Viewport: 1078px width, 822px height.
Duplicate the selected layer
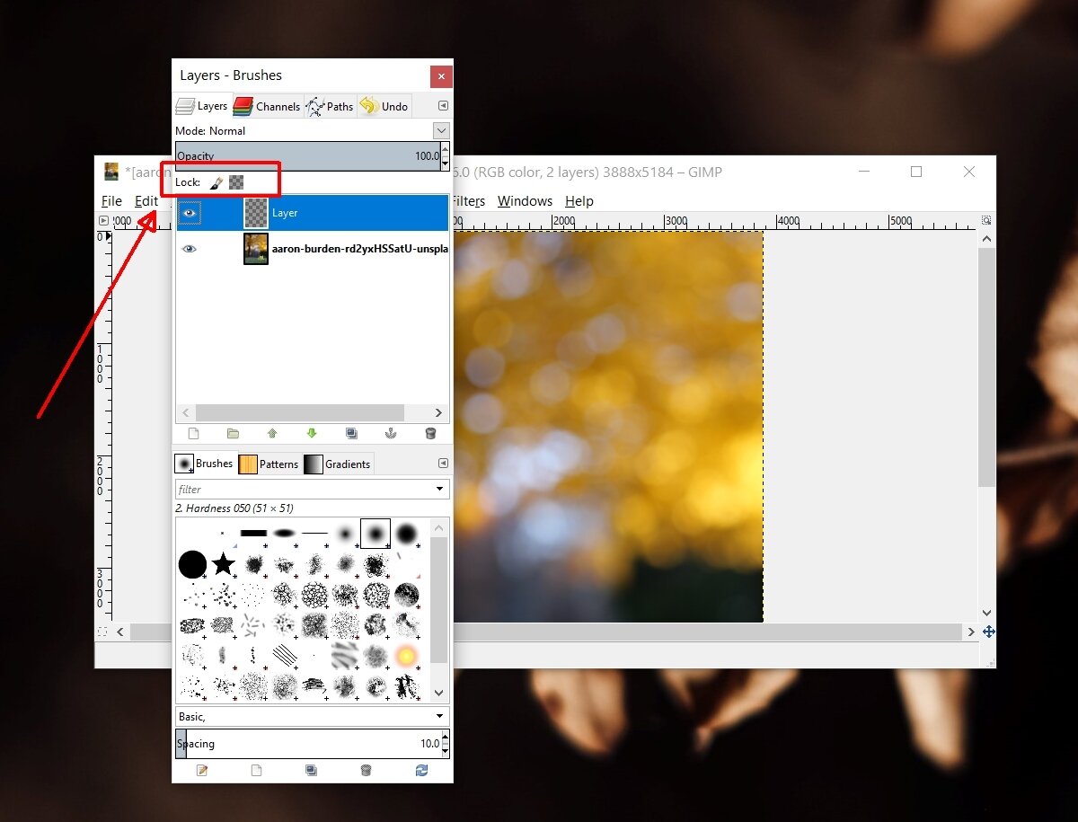tap(351, 433)
